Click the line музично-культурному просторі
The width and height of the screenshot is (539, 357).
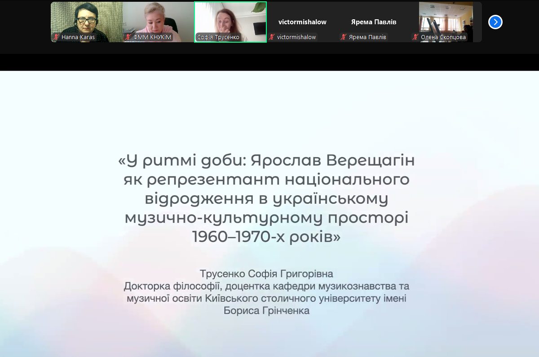(266, 218)
